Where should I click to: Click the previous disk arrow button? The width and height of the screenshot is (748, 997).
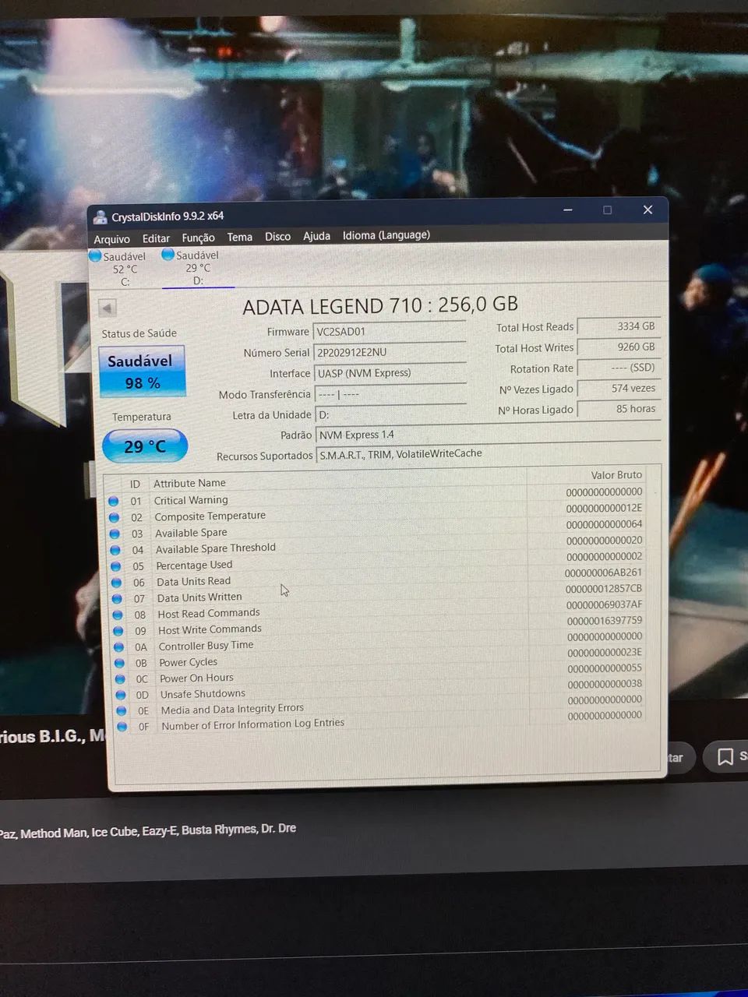pyautogui.click(x=108, y=308)
